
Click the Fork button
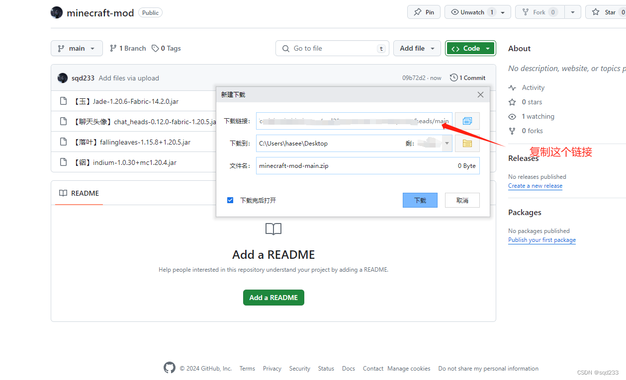click(x=539, y=12)
